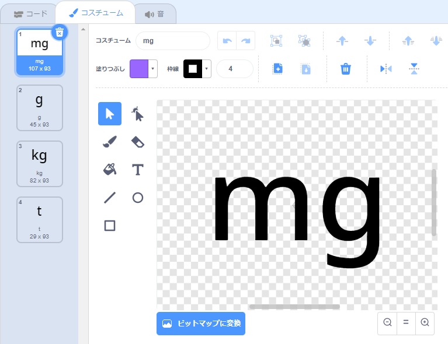Screen dimensions: 448x344
Task: Switch to the コード tab
Action: pyautogui.click(x=30, y=13)
